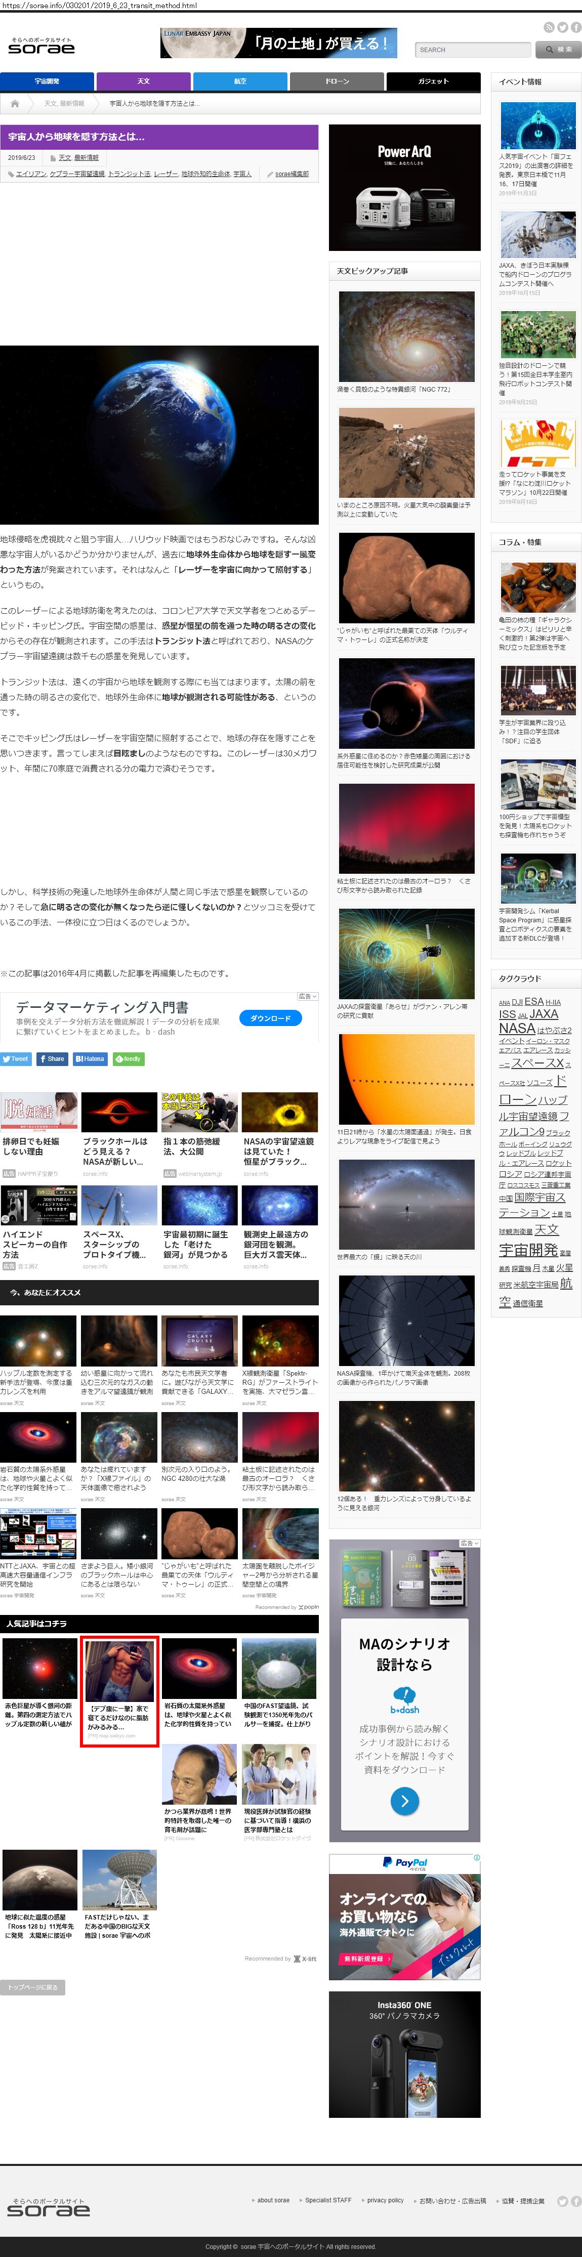Open the Facebook icon in the header
Image resolution: width=582 pixels, height=2257 pixels.
click(576, 28)
